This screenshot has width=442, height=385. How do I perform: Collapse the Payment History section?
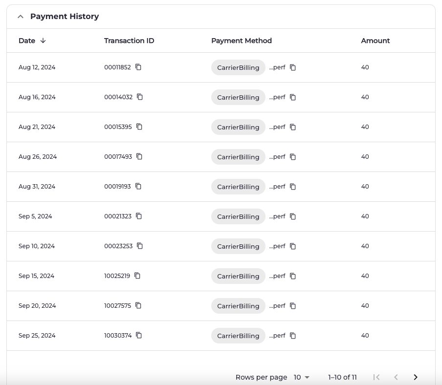[21, 17]
